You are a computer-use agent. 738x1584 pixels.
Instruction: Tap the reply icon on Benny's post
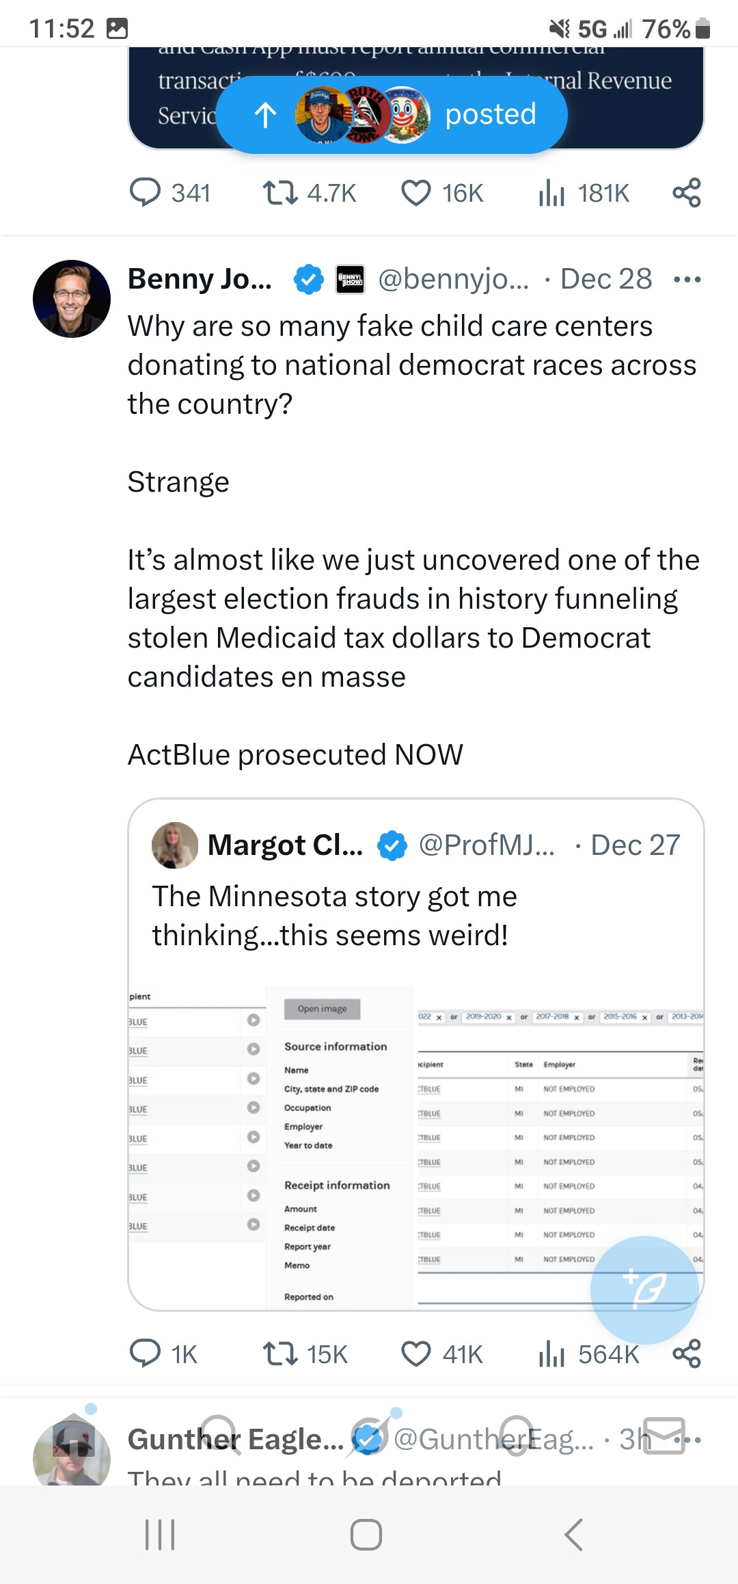[145, 1354]
